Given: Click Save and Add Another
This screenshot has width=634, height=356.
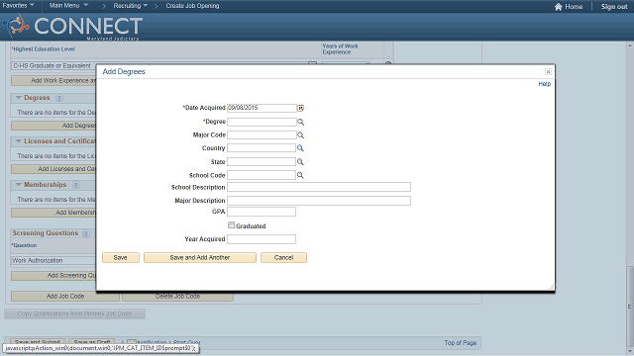Looking at the screenshot, I should [200, 257].
